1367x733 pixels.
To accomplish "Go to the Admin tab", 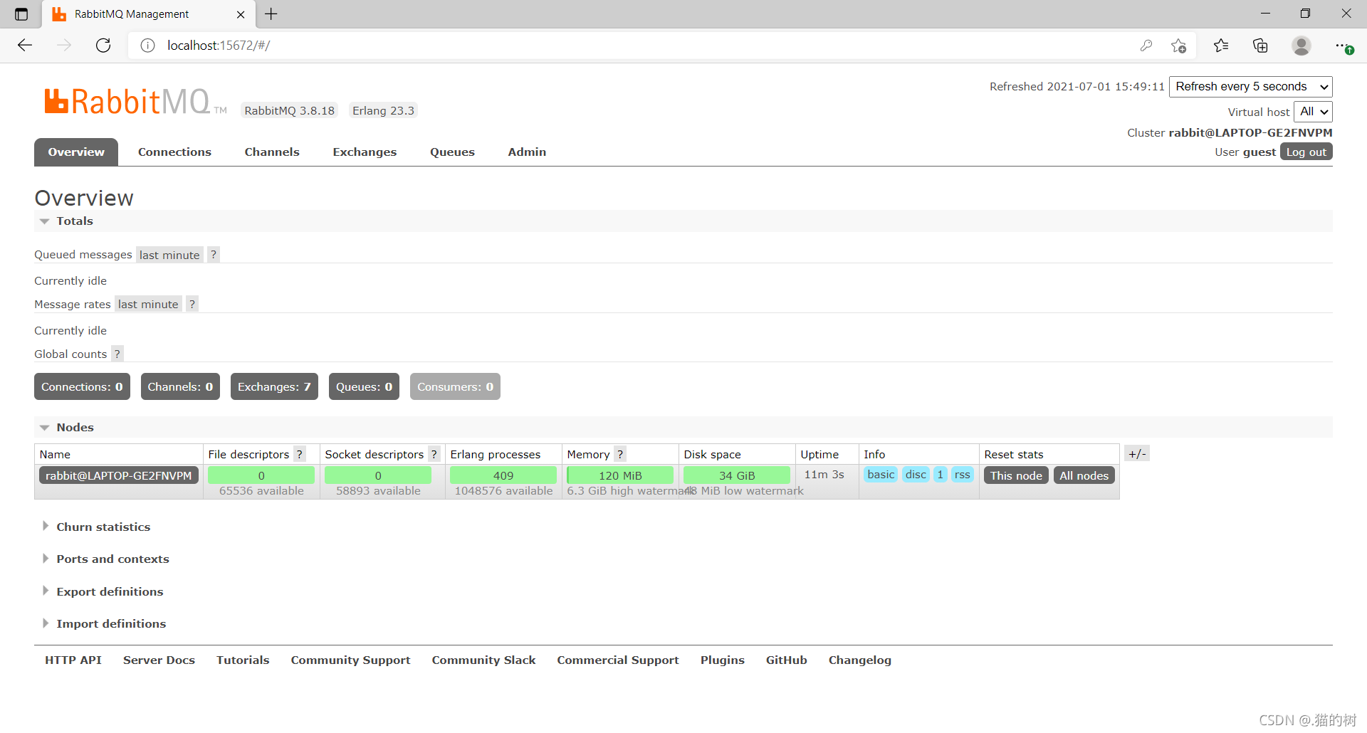I will point(527,152).
